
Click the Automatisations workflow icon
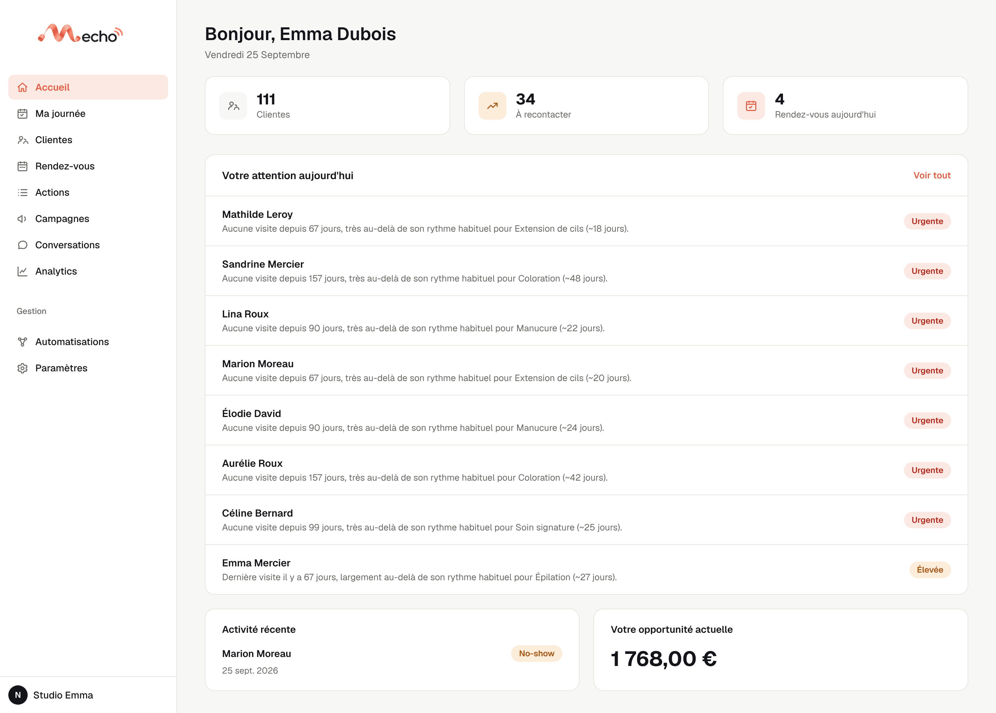22,342
